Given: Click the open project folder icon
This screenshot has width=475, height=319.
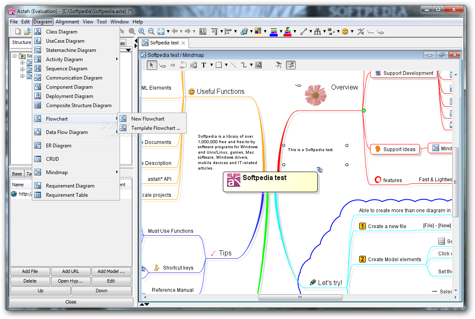Looking at the screenshot, I should coord(27,31).
